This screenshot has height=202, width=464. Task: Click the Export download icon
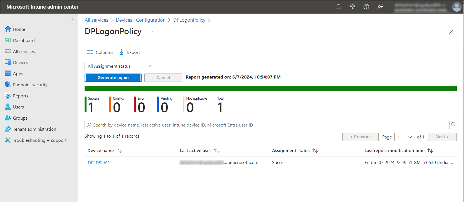coord(122,52)
